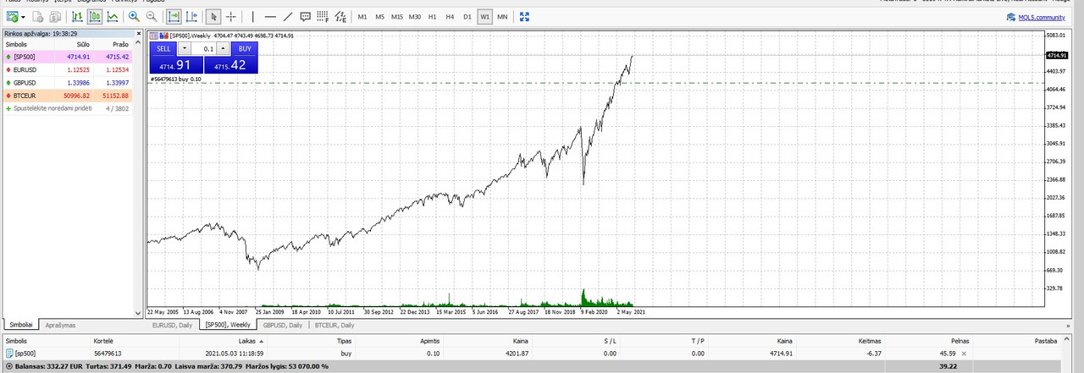Click the 0.1 volume input field
1084x373 pixels.
coord(204,48)
